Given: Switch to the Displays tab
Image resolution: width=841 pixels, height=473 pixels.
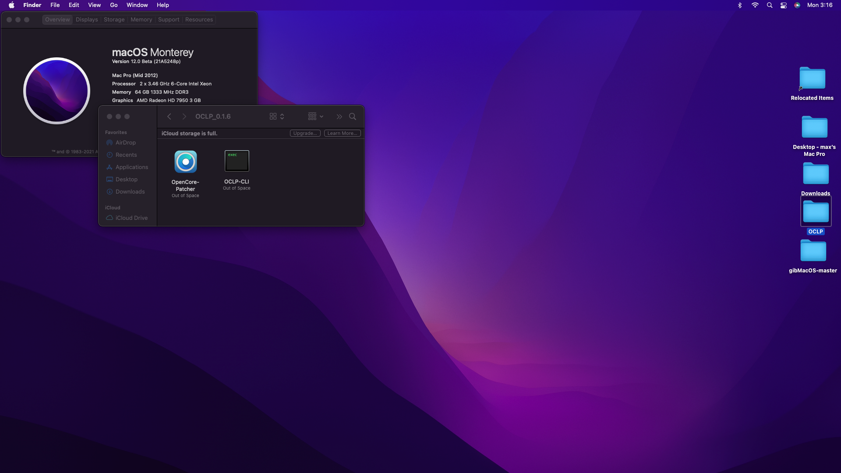Looking at the screenshot, I should (87, 20).
